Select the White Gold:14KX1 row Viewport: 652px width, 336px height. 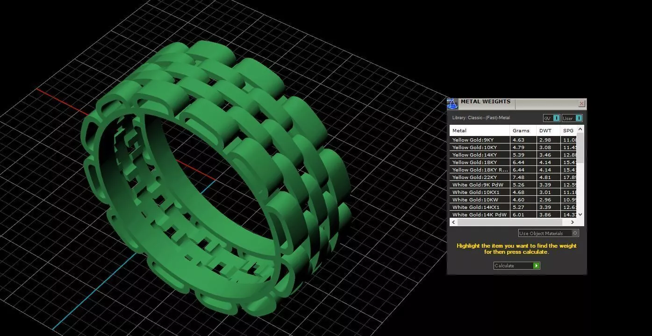pos(513,207)
